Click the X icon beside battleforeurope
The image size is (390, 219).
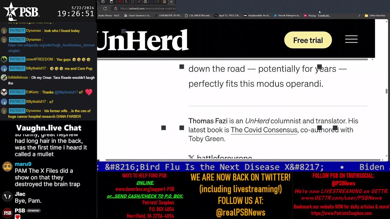tap(191, 158)
